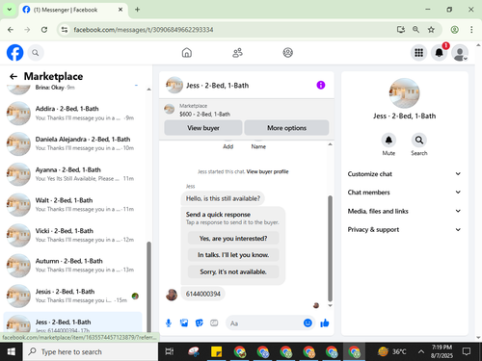Send quick response 'In talks. I'll let you know.'
The height and width of the screenshot is (361, 482).
point(233,255)
